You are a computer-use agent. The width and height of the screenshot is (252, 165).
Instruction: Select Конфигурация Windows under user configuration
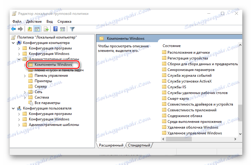(49, 119)
